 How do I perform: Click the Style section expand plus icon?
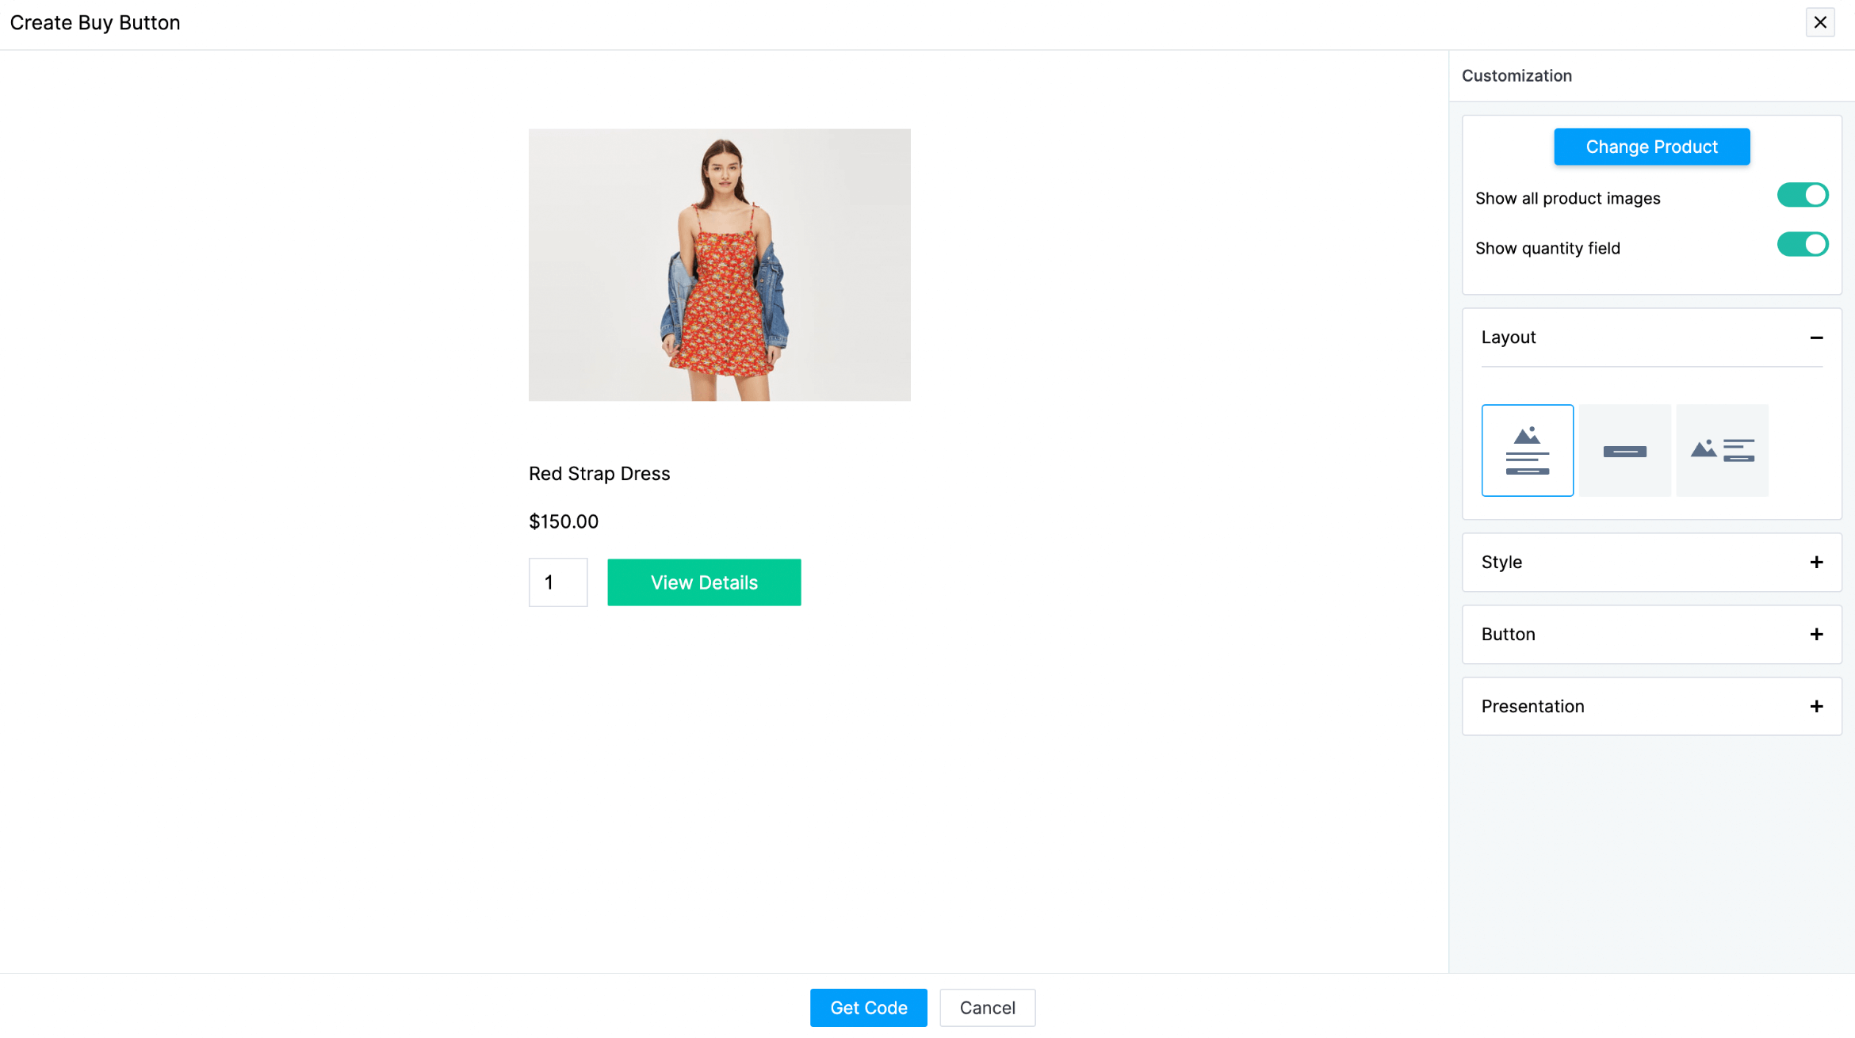1817,562
